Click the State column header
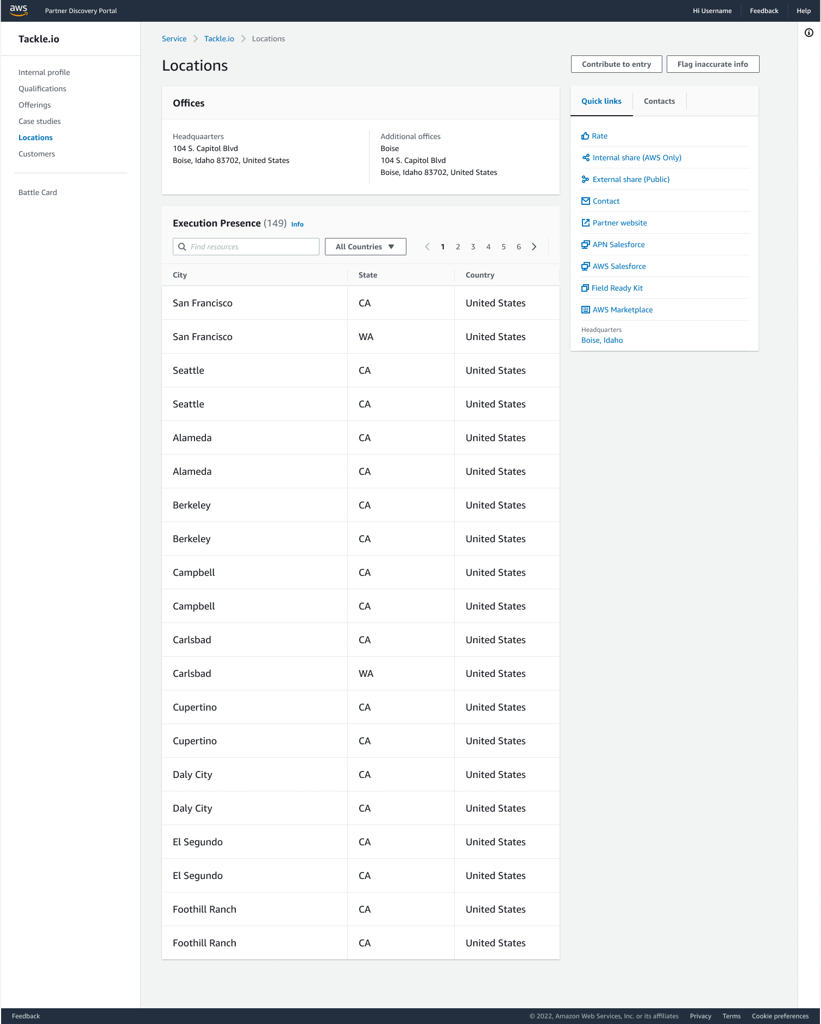Screen dimensions: 821x1024 pos(368,275)
